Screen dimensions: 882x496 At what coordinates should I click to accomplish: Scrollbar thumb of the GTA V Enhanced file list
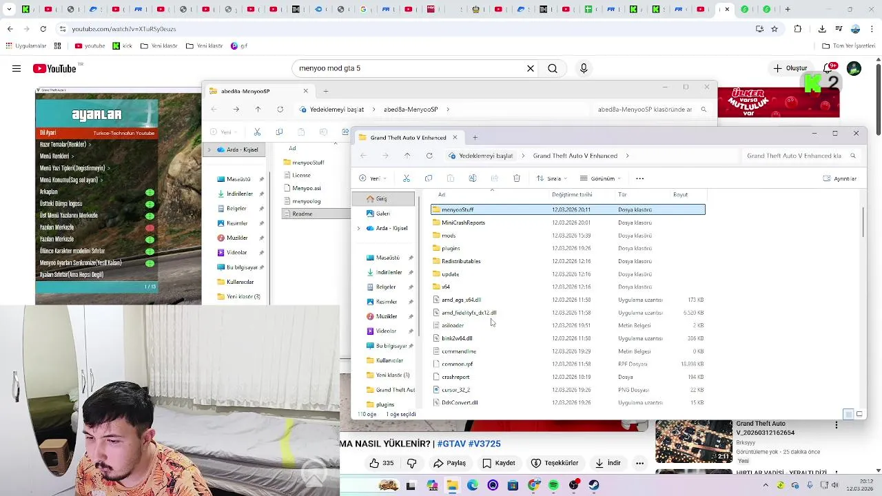(862, 221)
